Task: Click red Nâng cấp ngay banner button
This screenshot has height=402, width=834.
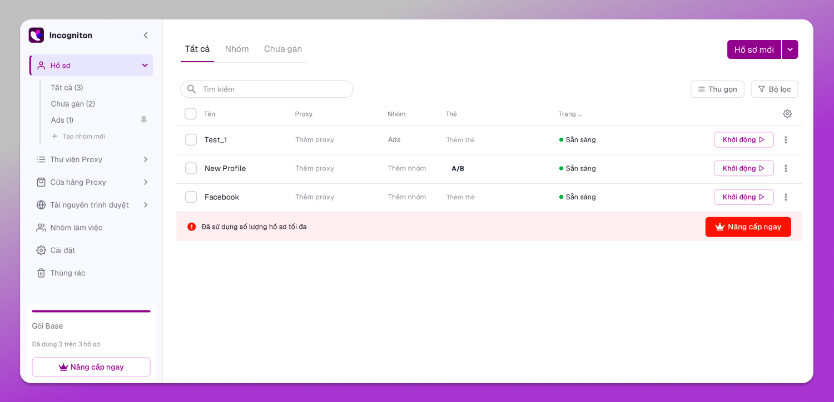Action: (748, 227)
